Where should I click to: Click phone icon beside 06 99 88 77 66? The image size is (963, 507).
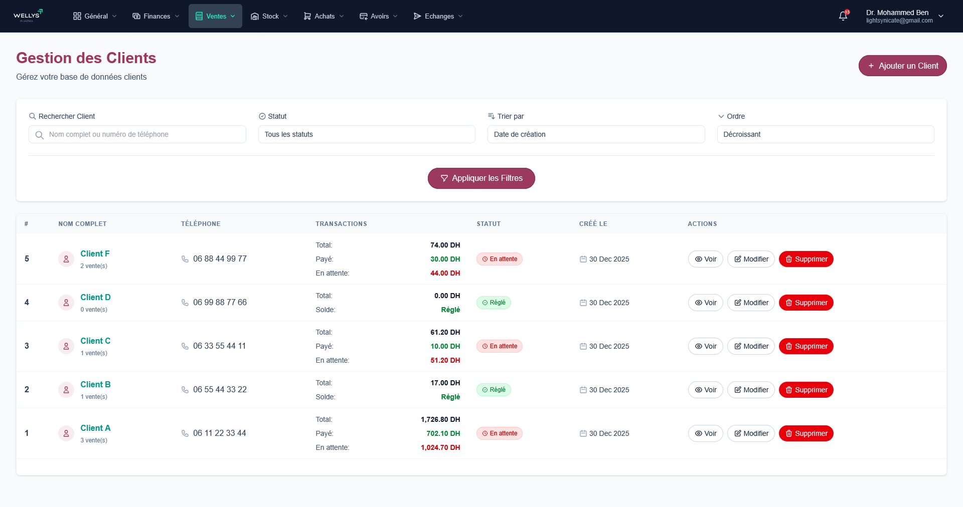tap(185, 303)
